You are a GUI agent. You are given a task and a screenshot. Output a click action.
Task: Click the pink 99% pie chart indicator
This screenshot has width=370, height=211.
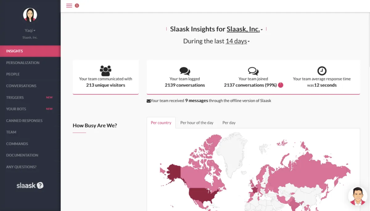281,85
